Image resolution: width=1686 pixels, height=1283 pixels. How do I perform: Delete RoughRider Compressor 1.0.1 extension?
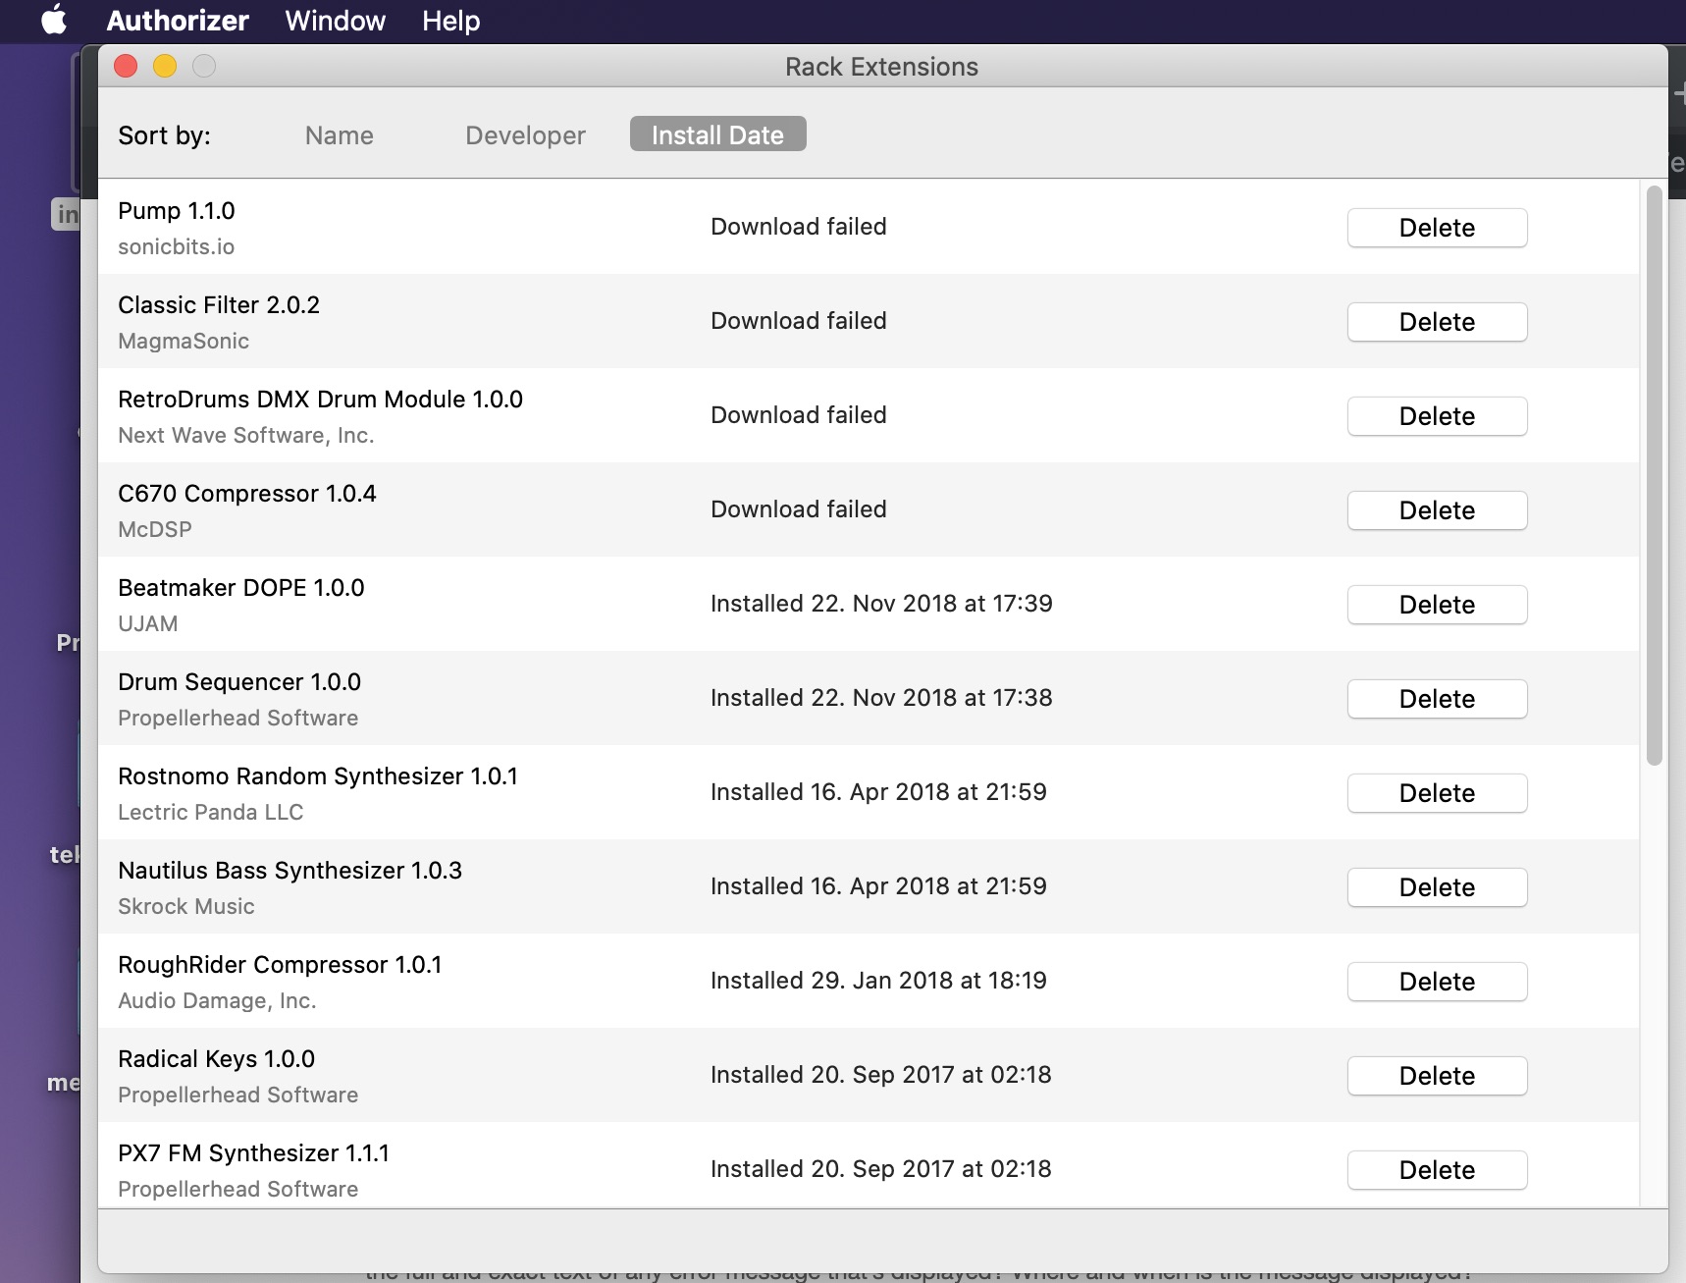click(1437, 982)
